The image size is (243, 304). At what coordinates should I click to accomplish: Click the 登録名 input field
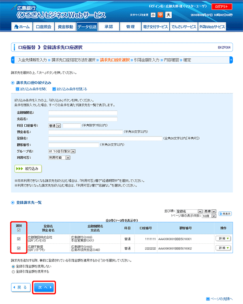click(x=105, y=138)
